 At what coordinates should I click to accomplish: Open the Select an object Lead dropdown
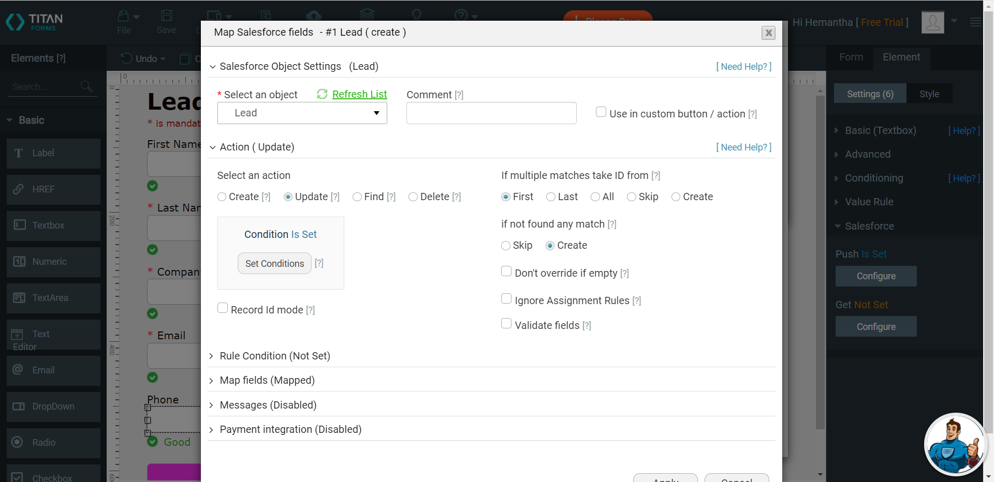(302, 113)
